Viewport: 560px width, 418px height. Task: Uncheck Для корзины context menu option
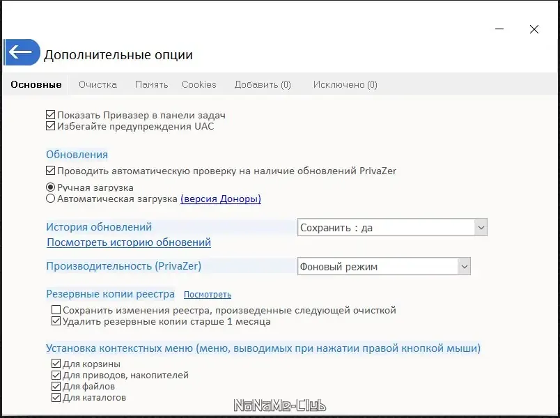point(56,364)
